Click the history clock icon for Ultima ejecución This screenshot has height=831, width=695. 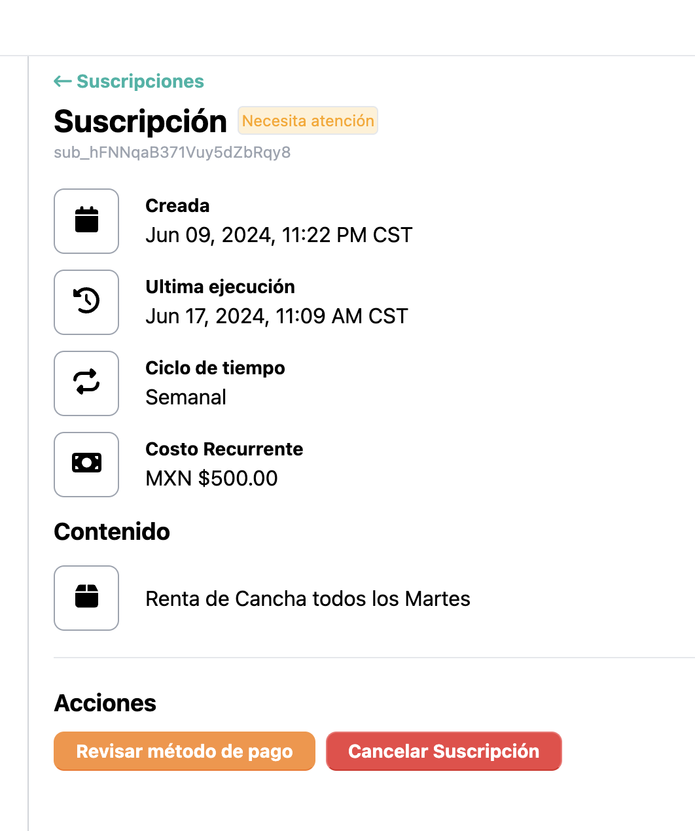point(86,302)
